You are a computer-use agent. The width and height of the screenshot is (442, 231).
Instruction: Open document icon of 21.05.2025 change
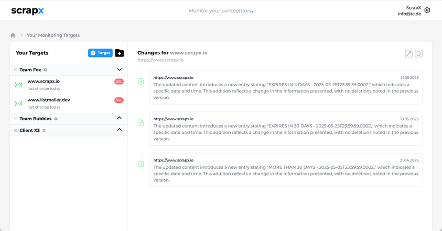click(x=141, y=82)
